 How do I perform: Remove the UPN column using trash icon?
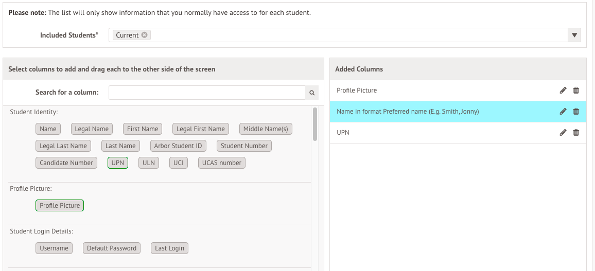tap(576, 133)
